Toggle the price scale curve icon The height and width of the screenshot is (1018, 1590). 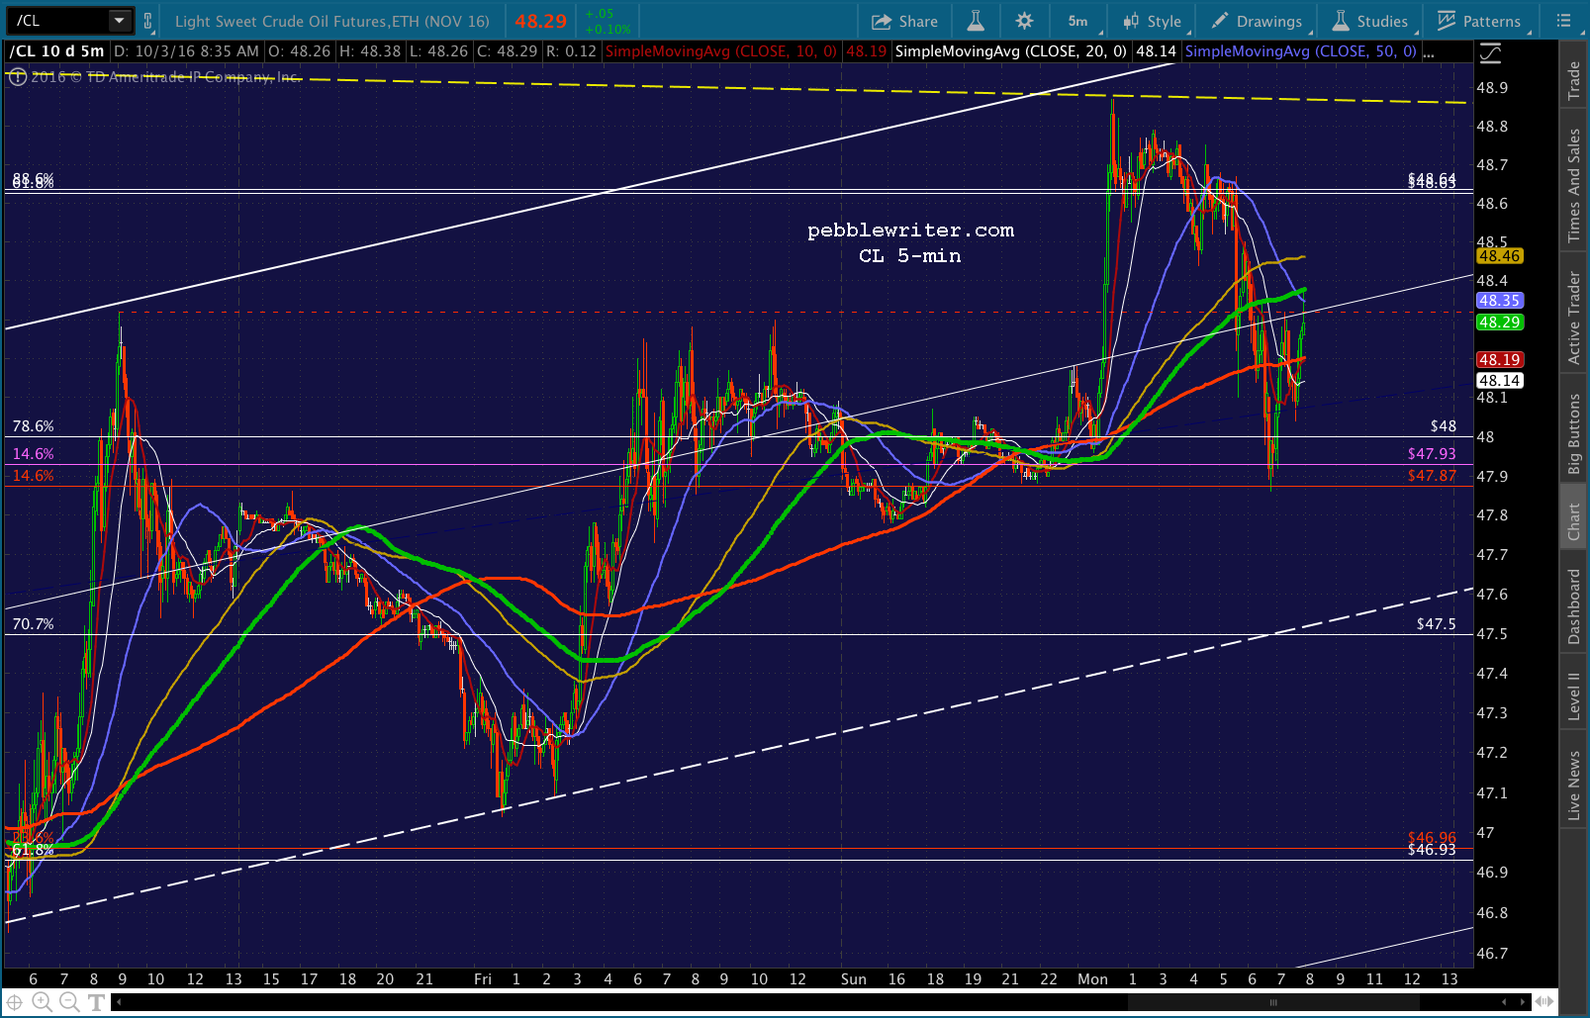point(1489,52)
